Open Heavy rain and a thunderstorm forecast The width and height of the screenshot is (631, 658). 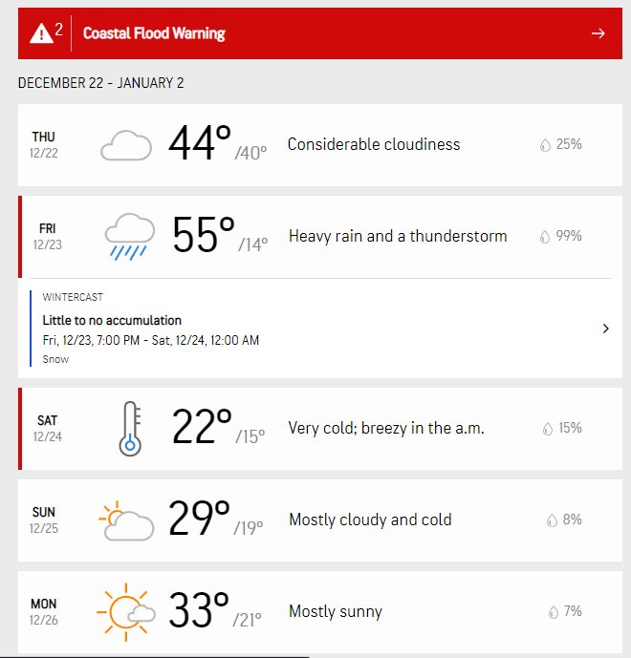320,237
